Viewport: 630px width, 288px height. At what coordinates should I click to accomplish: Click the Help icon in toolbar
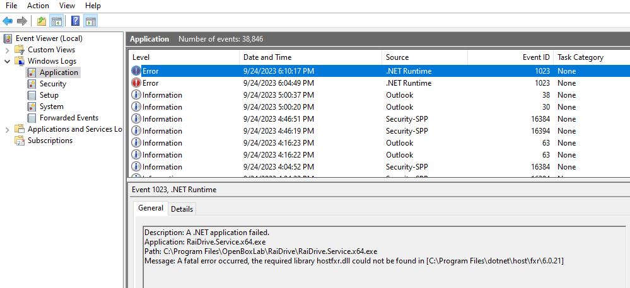coord(75,21)
